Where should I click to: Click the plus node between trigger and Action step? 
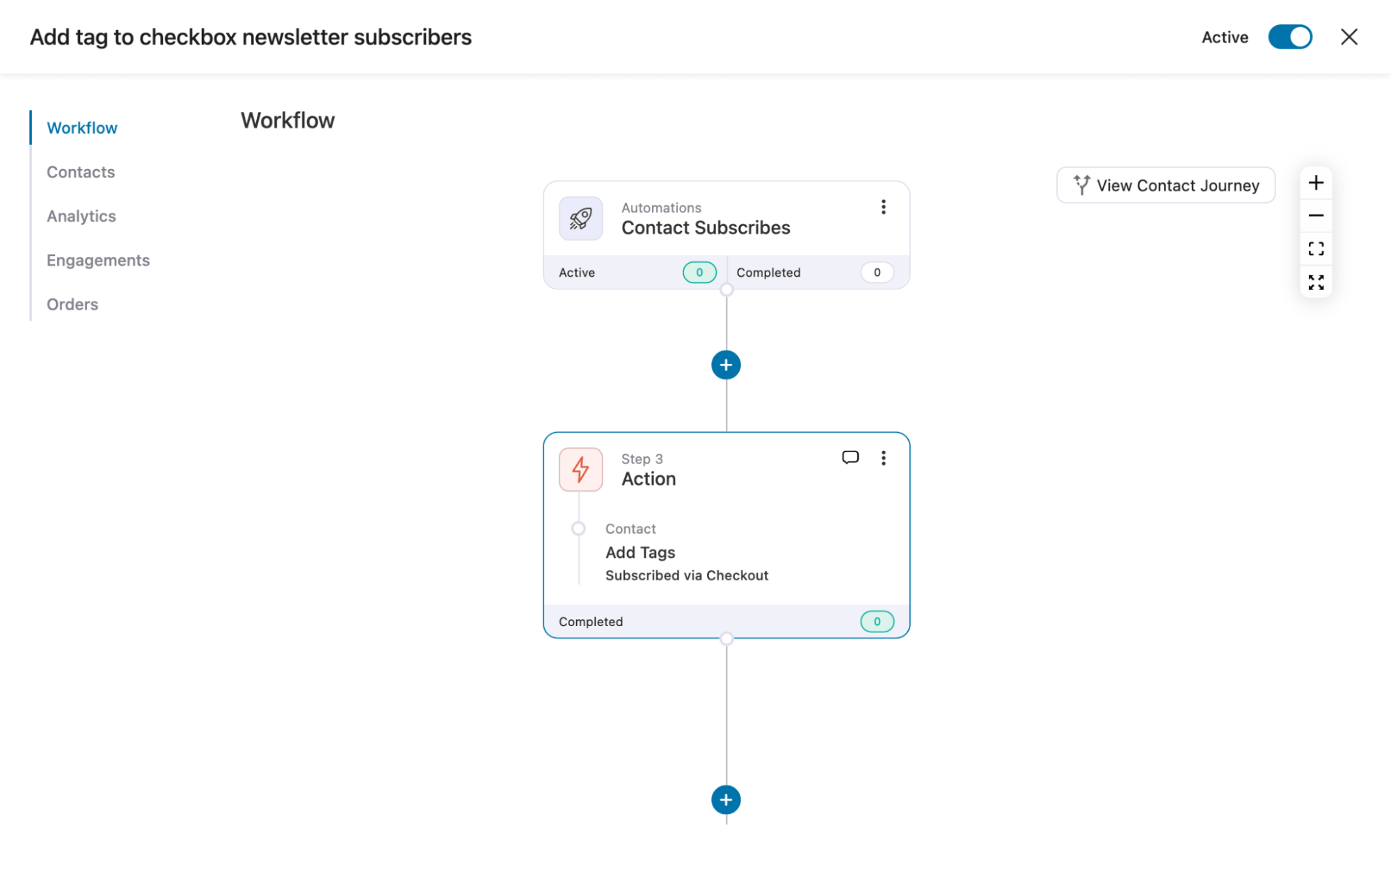click(x=726, y=365)
